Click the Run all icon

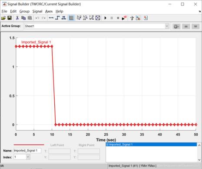(x=124, y=18)
